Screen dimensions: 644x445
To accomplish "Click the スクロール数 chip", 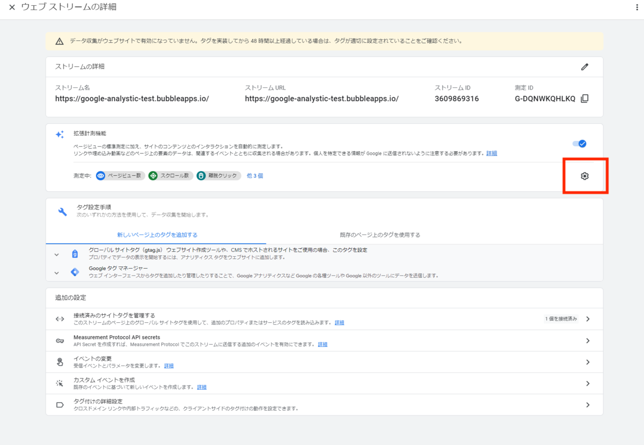I will coord(171,176).
